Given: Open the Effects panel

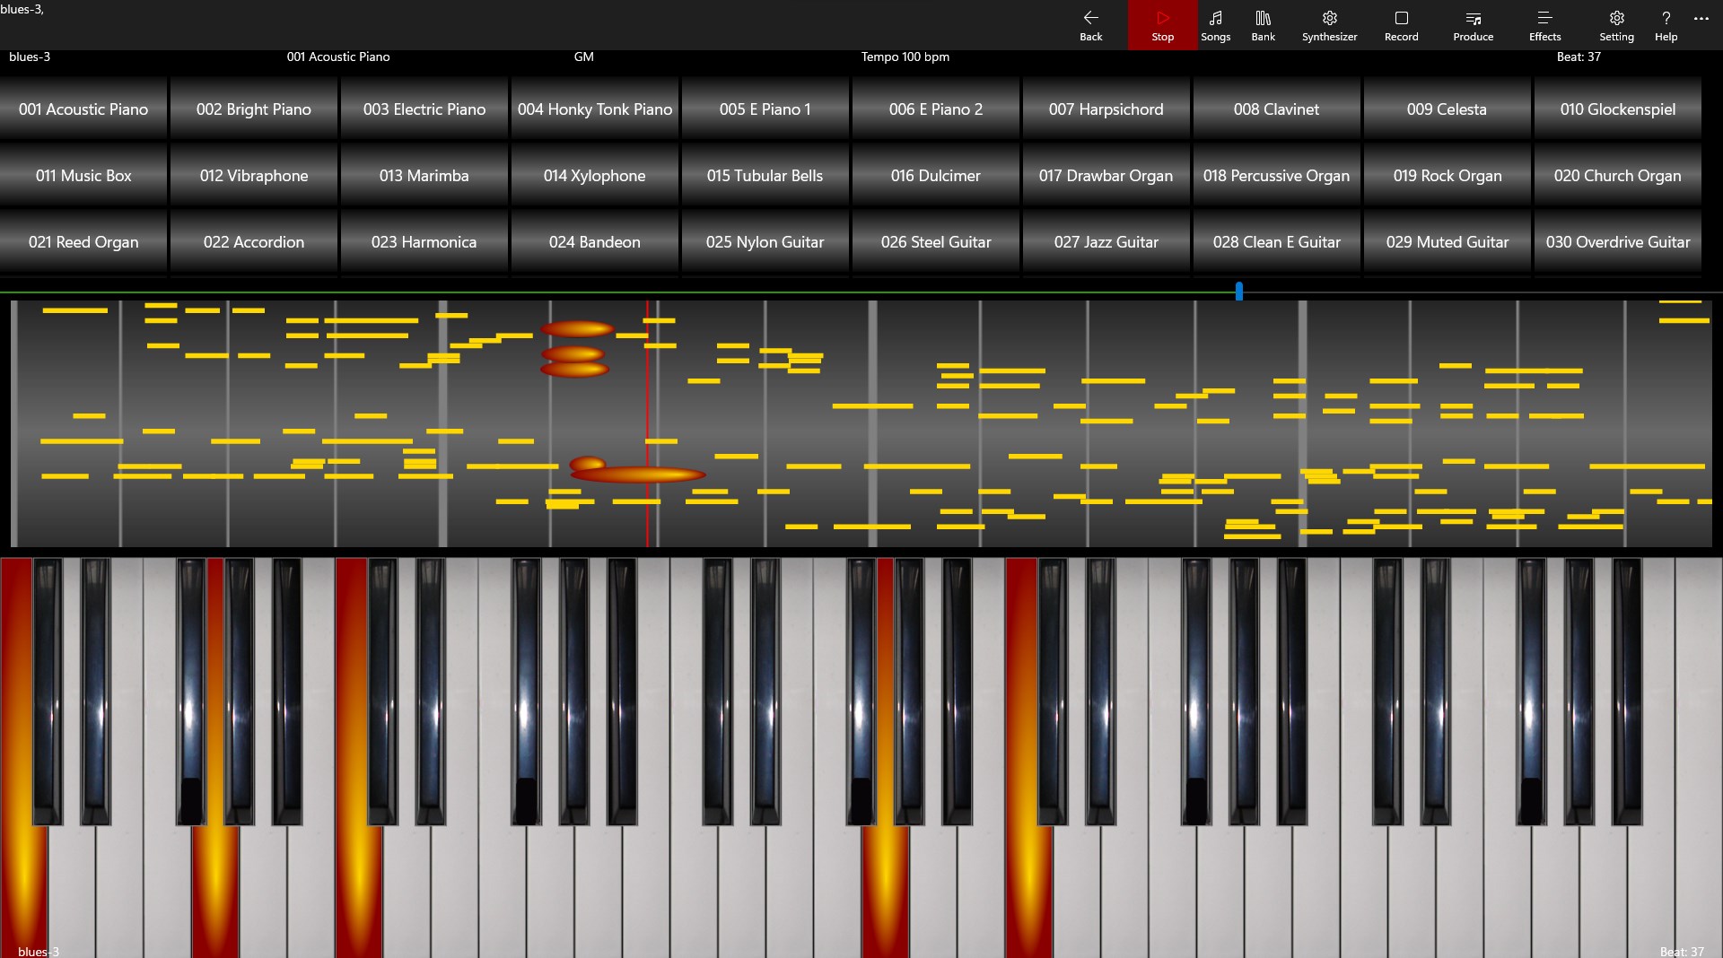Looking at the screenshot, I should (x=1544, y=25).
